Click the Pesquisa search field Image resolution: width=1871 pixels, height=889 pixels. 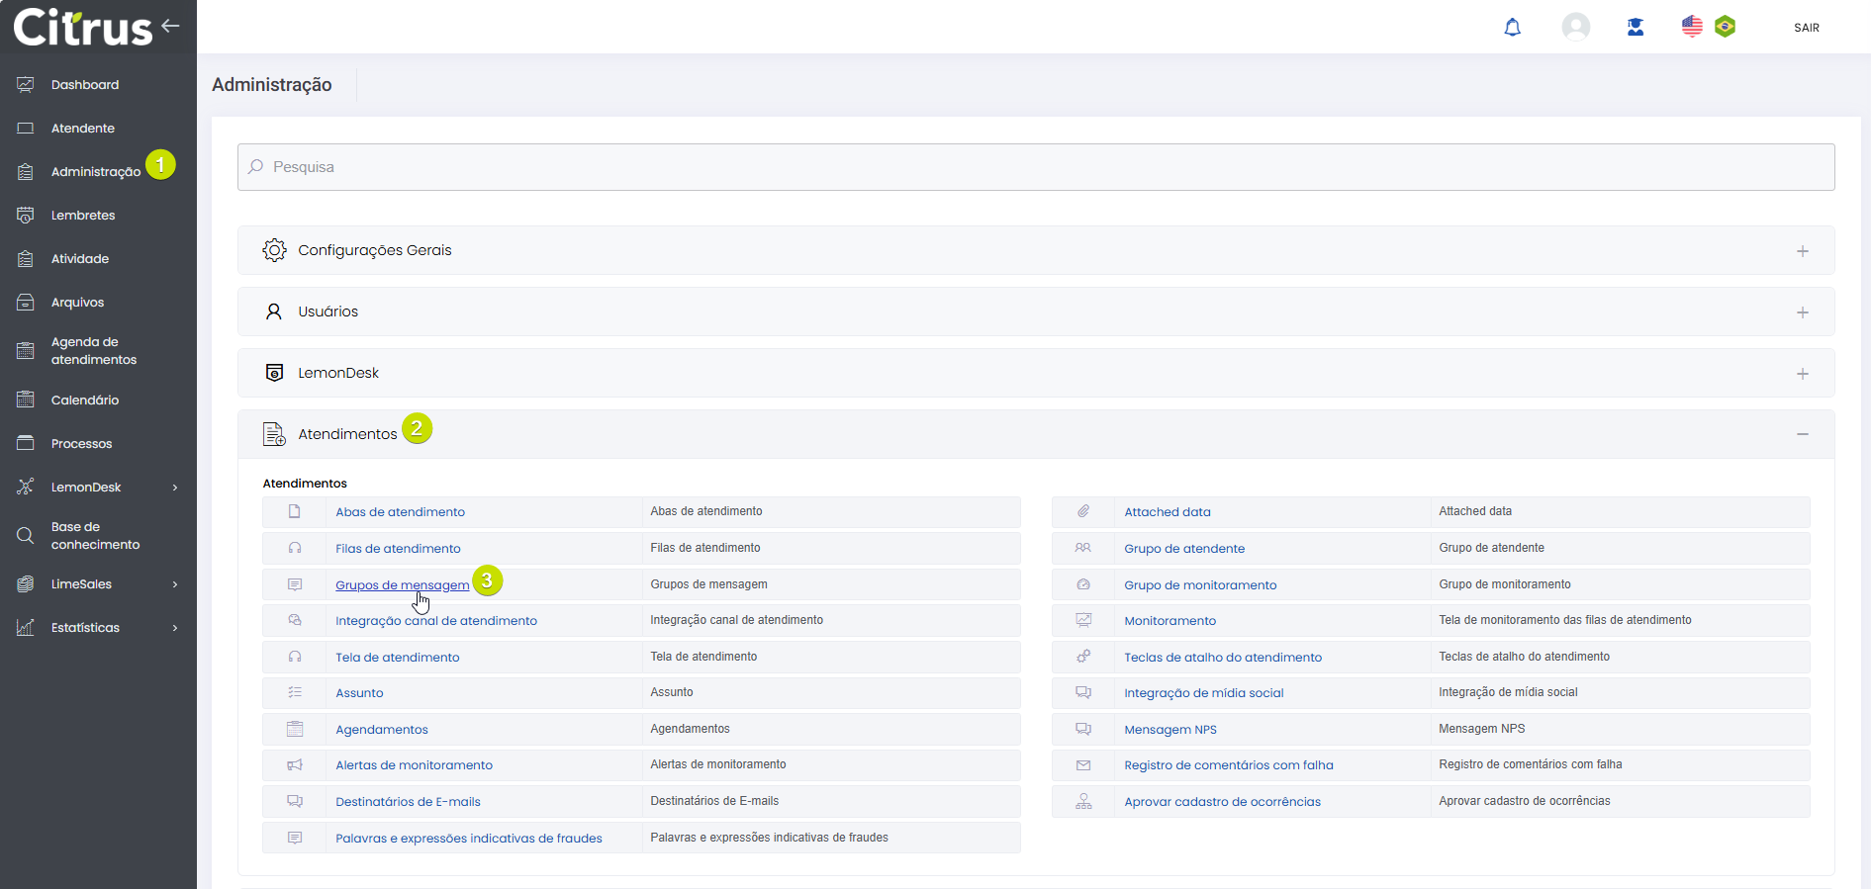[x=1035, y=167]
